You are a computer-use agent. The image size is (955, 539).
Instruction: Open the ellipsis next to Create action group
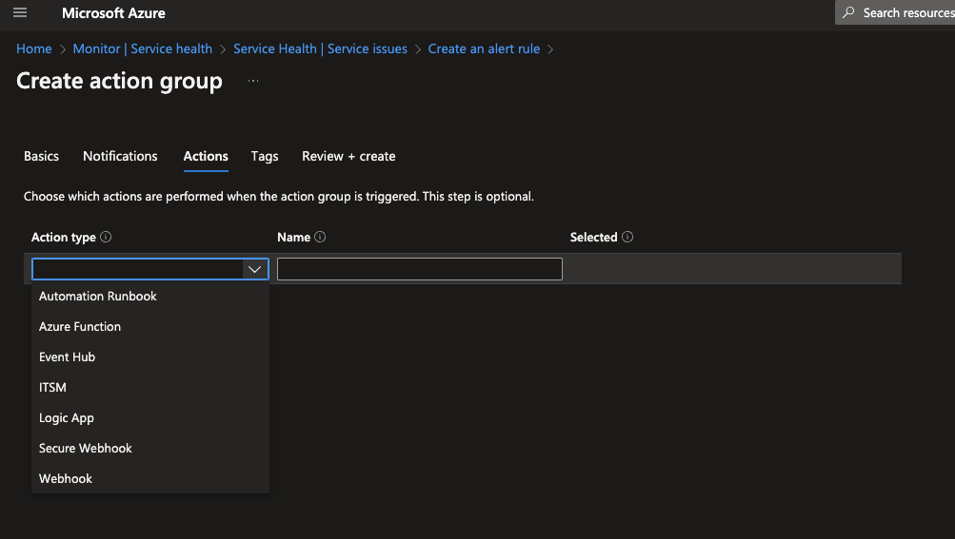tap(253, 81)
